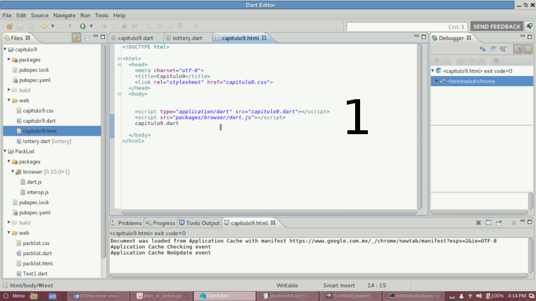Screen dimensions: 536x301
Task: Open the Navigate menu
Action: point(64,16)
